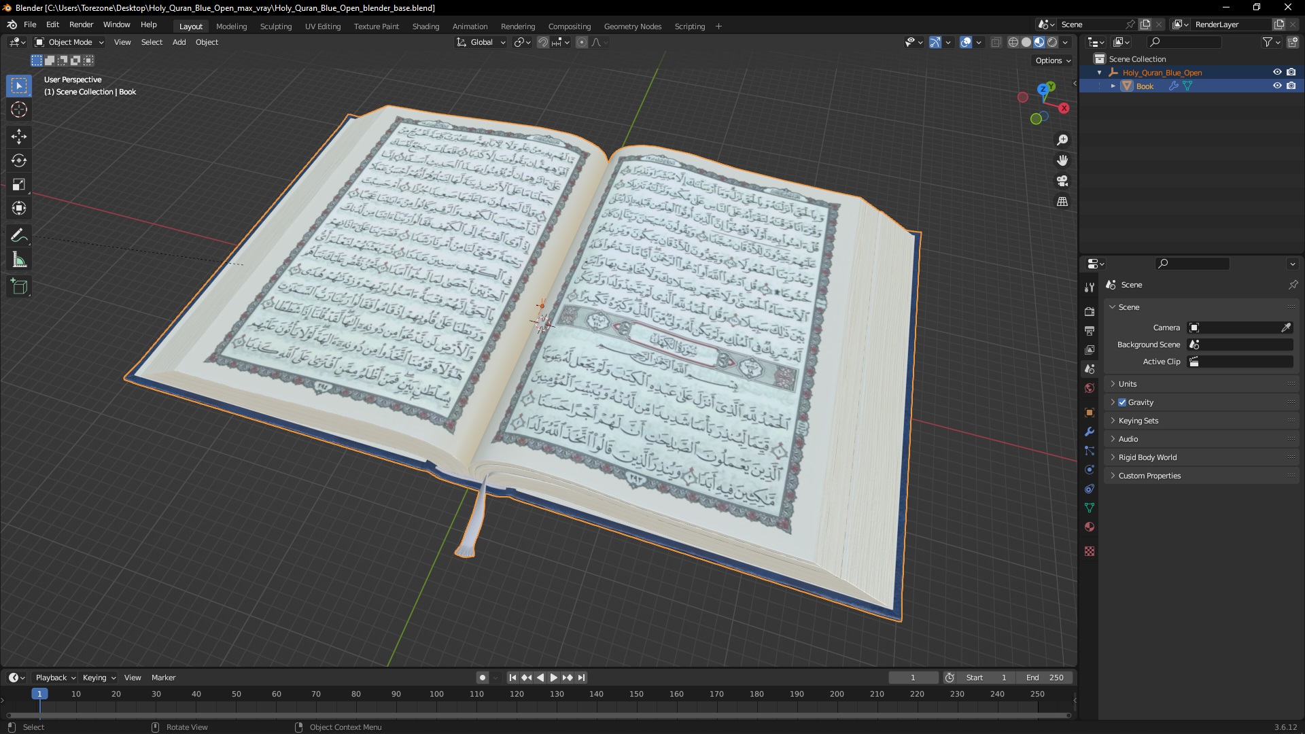Expand the Custom Properties panel

[1201, 476]
